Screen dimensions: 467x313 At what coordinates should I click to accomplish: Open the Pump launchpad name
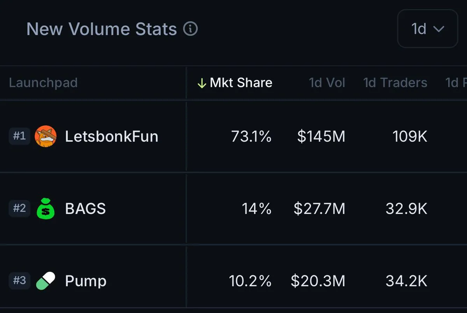[x=86, y=281]
